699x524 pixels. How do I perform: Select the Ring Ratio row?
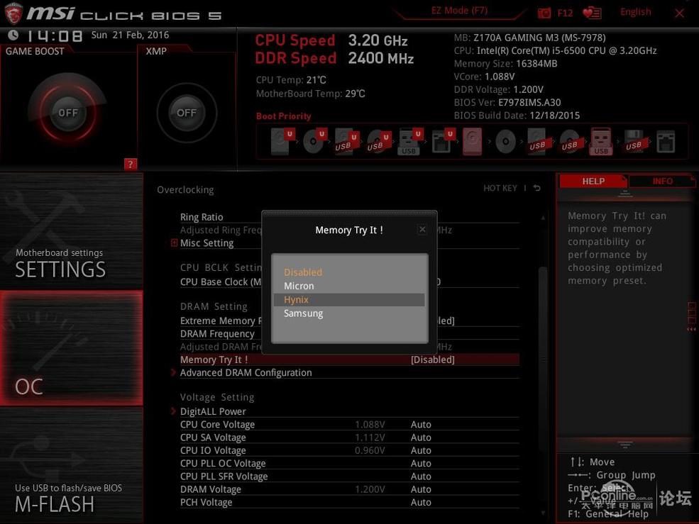pos(349,217)
